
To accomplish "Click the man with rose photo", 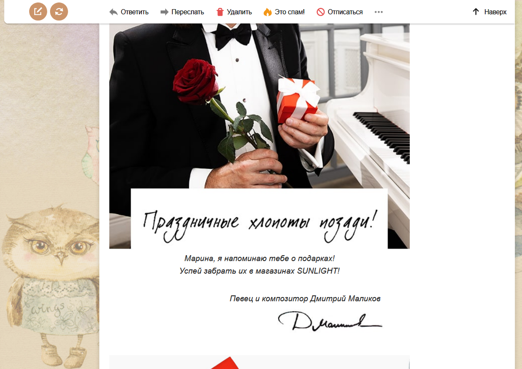I will coord(259,106).
